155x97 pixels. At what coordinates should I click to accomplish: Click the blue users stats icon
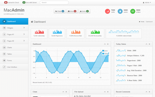coord(120,11)
